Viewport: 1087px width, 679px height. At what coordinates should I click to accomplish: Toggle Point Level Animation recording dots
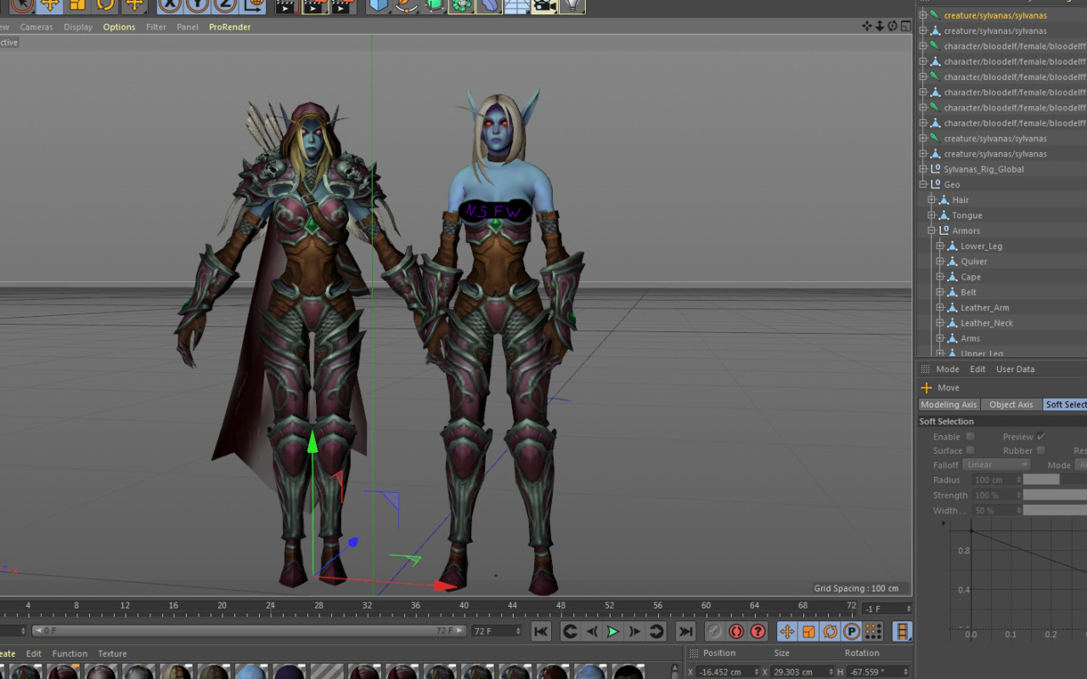872,631
